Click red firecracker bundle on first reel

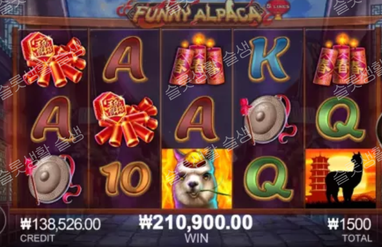pyautogui.click(x=54, y=59)
